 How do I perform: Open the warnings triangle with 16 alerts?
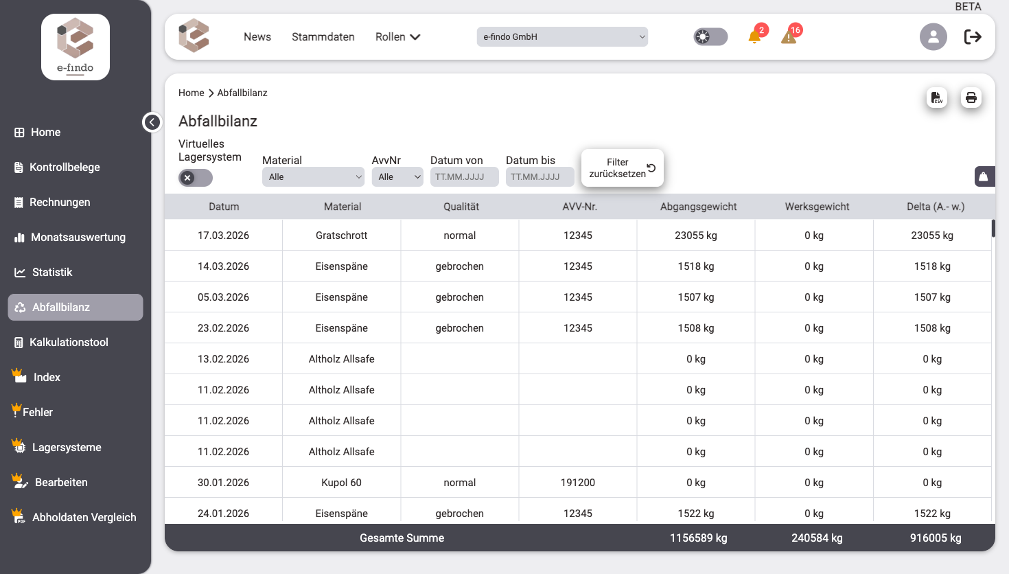(789, 37)
